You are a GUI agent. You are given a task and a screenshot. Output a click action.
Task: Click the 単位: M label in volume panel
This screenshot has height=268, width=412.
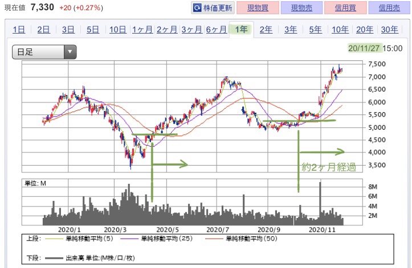35,183
